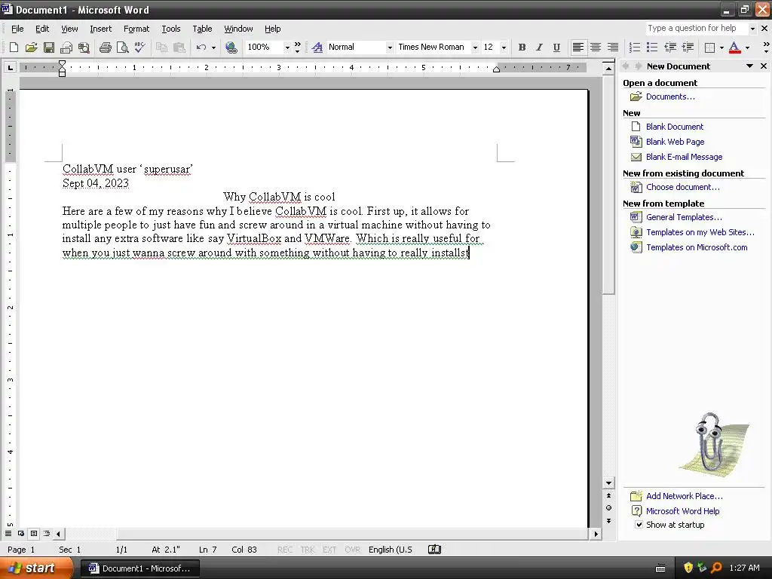Click the Undo arrow icon
Viewport: 772px width, 579px height.
(x=201, y=47)
